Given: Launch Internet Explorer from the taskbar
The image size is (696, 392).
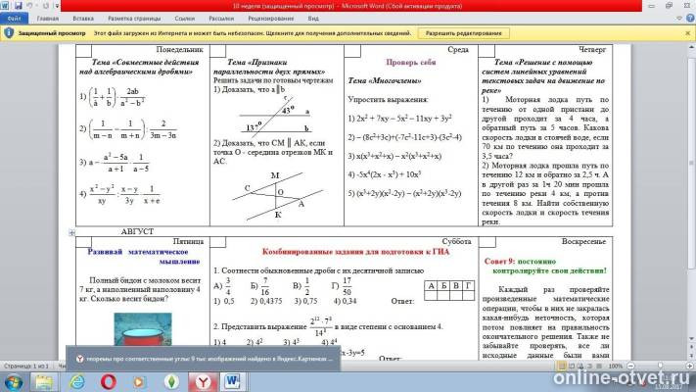Looking at the screenshot, I should [x=77, y=382].
